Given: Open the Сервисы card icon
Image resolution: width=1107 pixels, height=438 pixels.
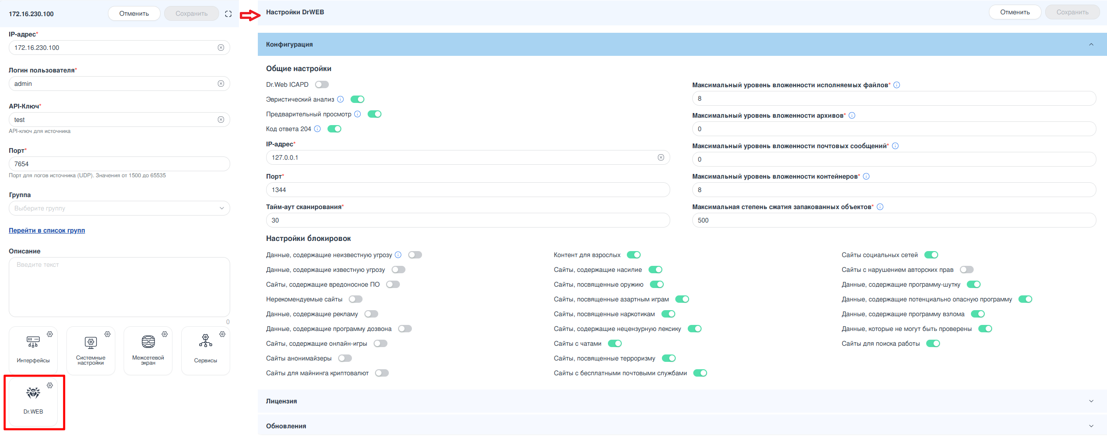Looking at the screenshot, I should pos(206,341).
